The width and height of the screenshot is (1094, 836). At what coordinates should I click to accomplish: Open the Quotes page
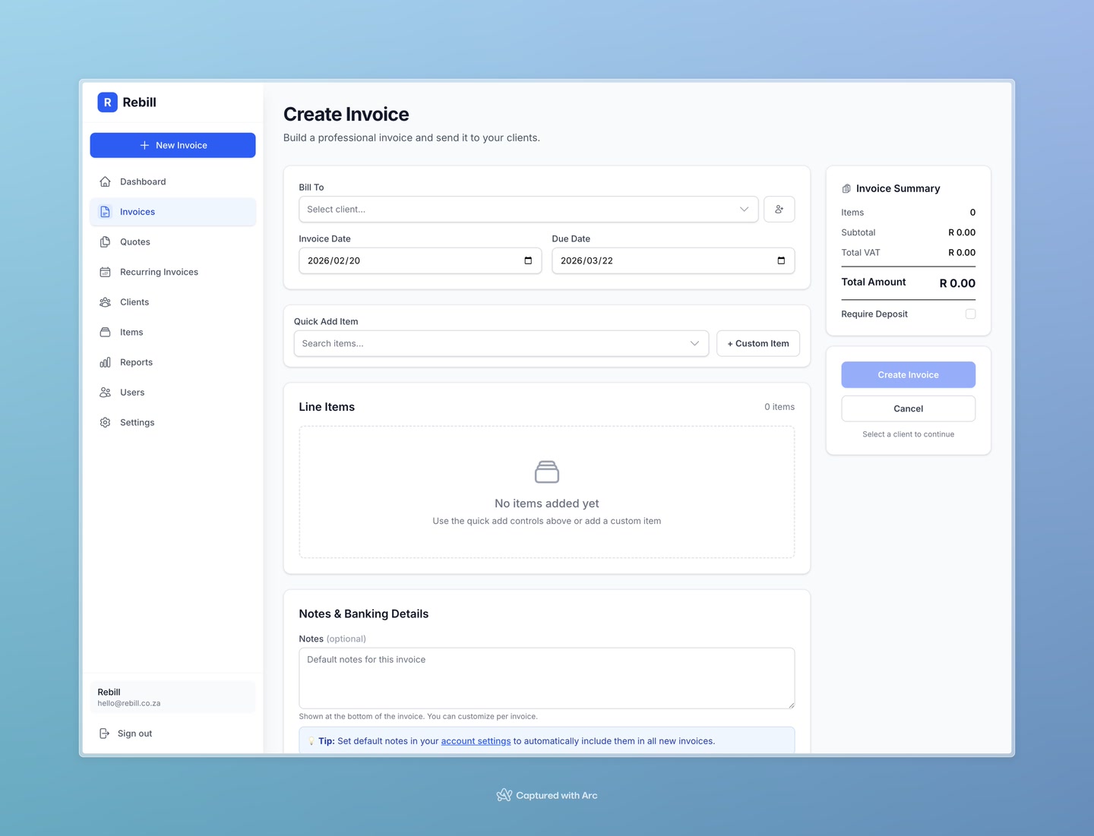134,241
